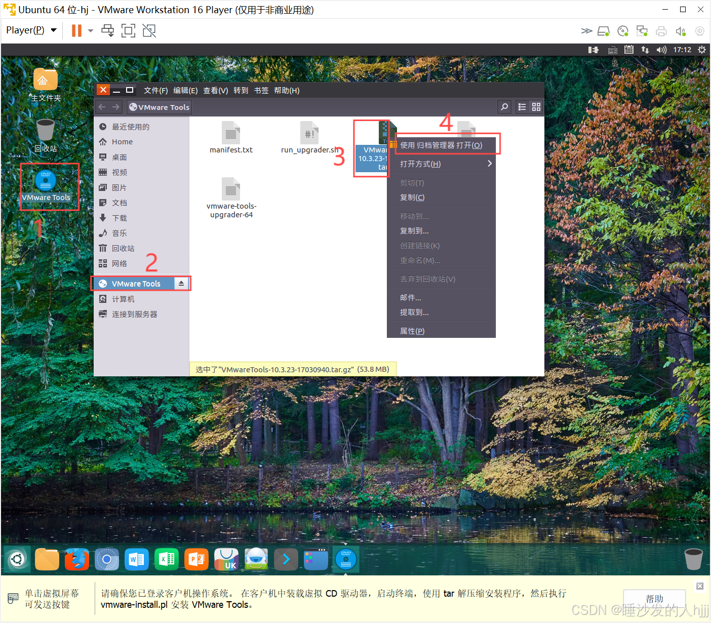Click the printer device icon
This screenshot has width=711, height=623.
661,31
